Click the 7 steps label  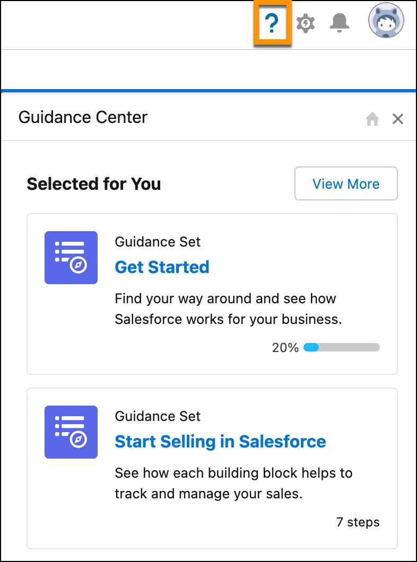pos(358,522)
